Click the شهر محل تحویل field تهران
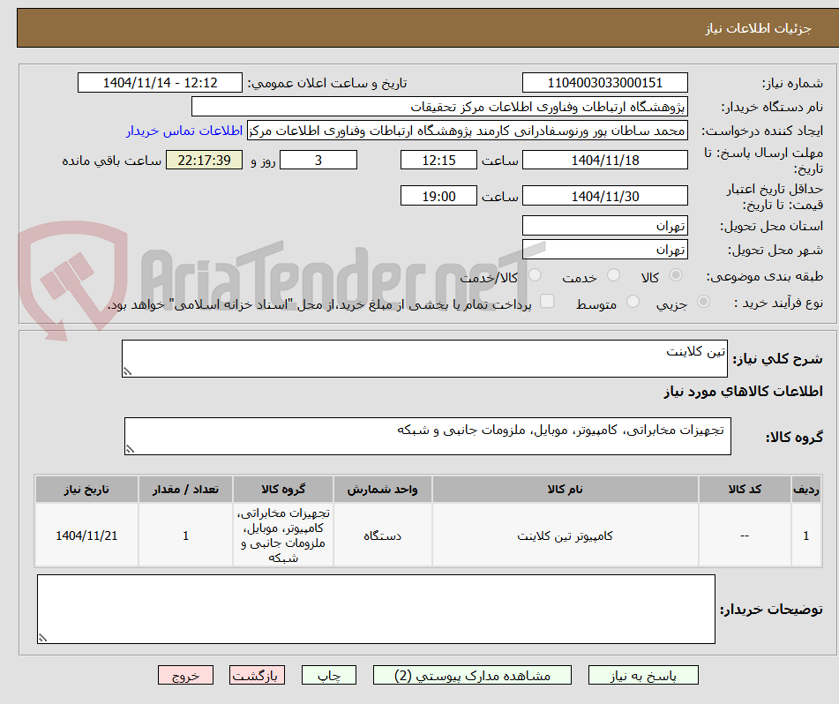The image size is (839, 704). click(x=604, y=250)
